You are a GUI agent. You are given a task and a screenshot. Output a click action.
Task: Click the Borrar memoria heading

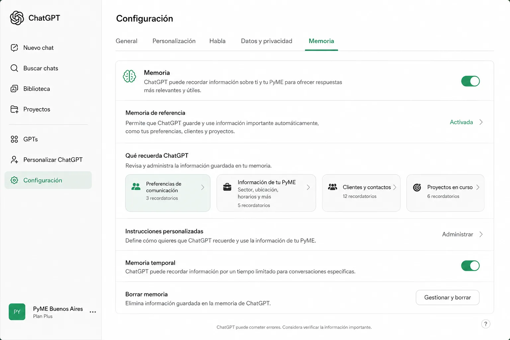pyautogui.click(x=146, y=295)
